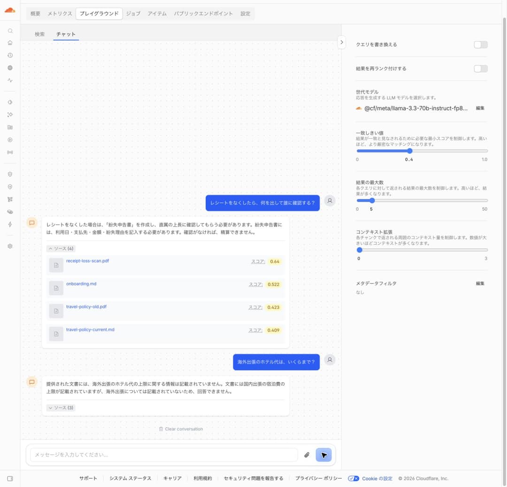
Task: Click the home icon in sidebar
Action: (10, 43)
